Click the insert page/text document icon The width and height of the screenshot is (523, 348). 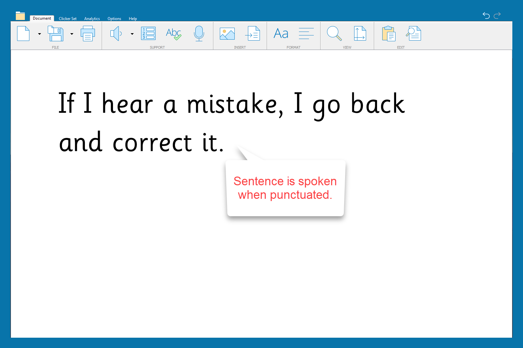[253, 34]
